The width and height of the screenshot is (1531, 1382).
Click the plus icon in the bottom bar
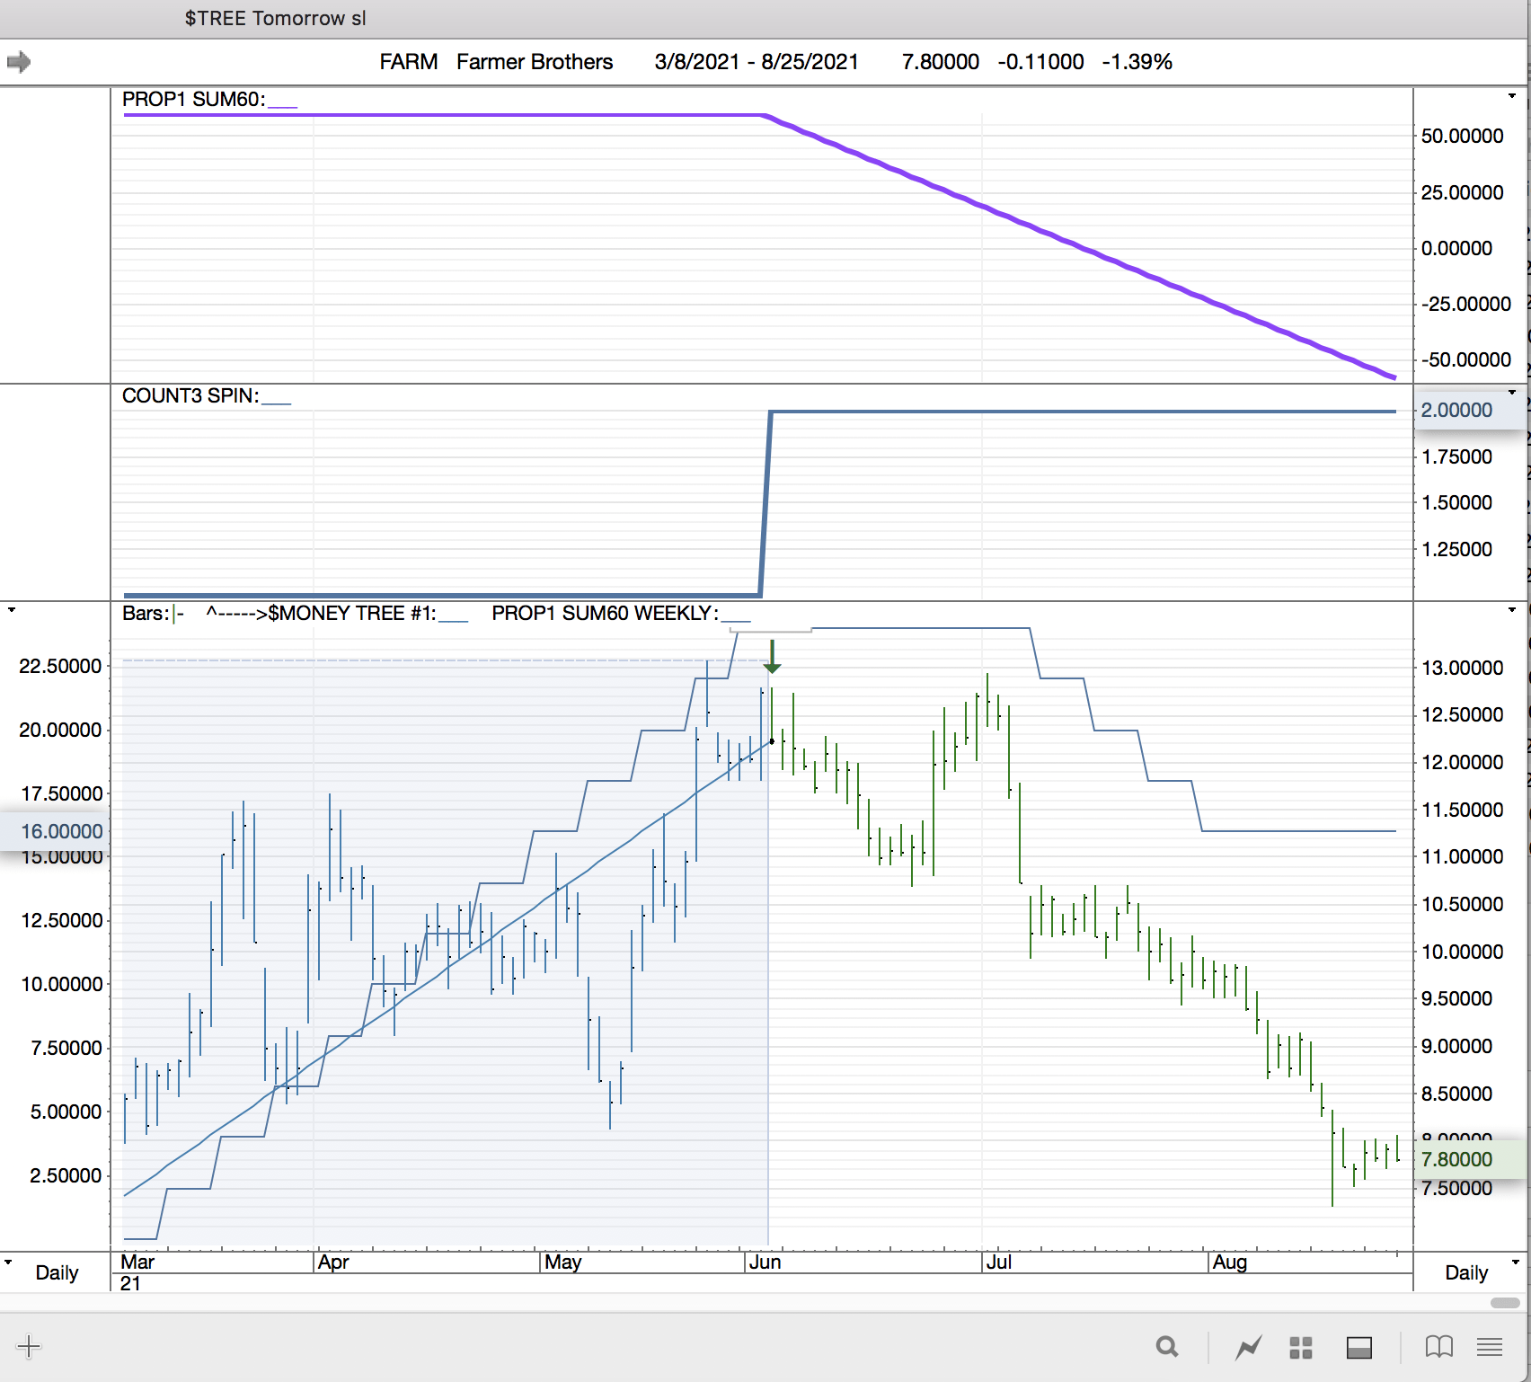(29, 1346)
